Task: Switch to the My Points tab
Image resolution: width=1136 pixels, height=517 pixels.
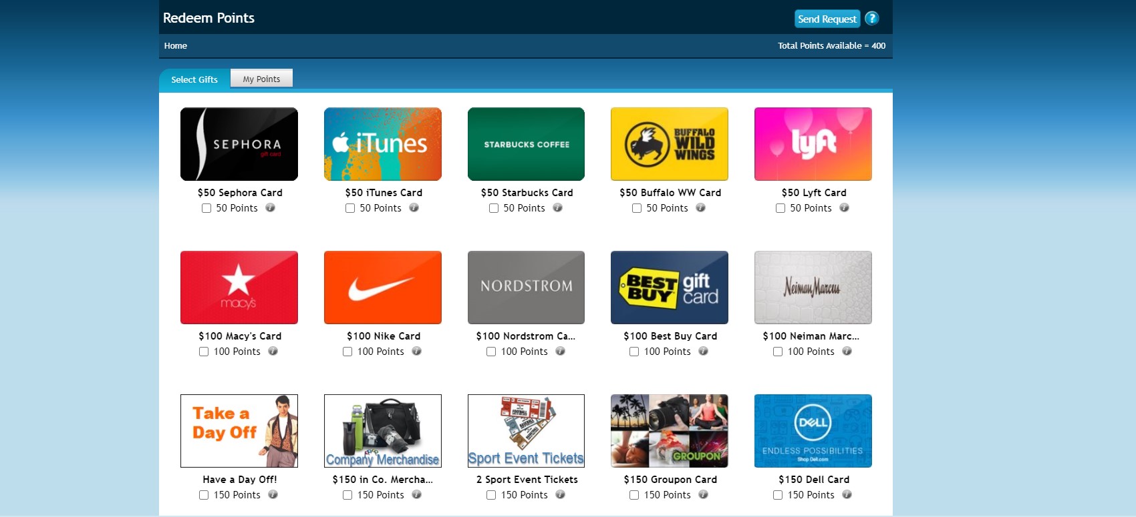Action: [261, 79]
